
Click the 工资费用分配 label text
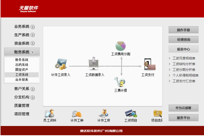point(121,54)
